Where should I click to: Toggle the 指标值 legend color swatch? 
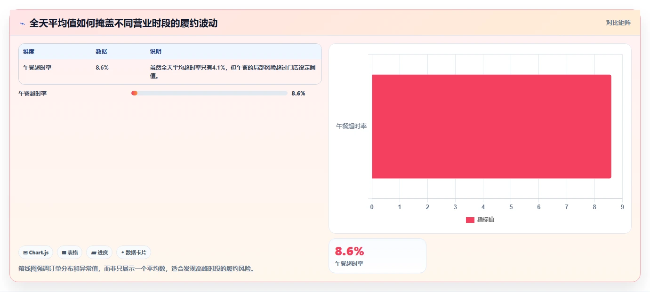470,220
